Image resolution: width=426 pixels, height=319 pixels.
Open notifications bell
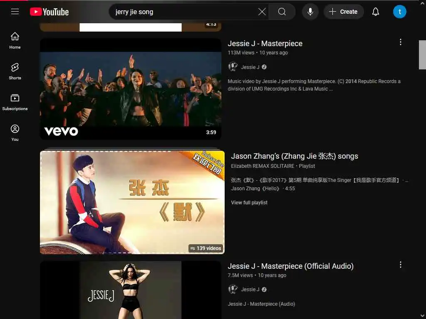coord(376,12)
